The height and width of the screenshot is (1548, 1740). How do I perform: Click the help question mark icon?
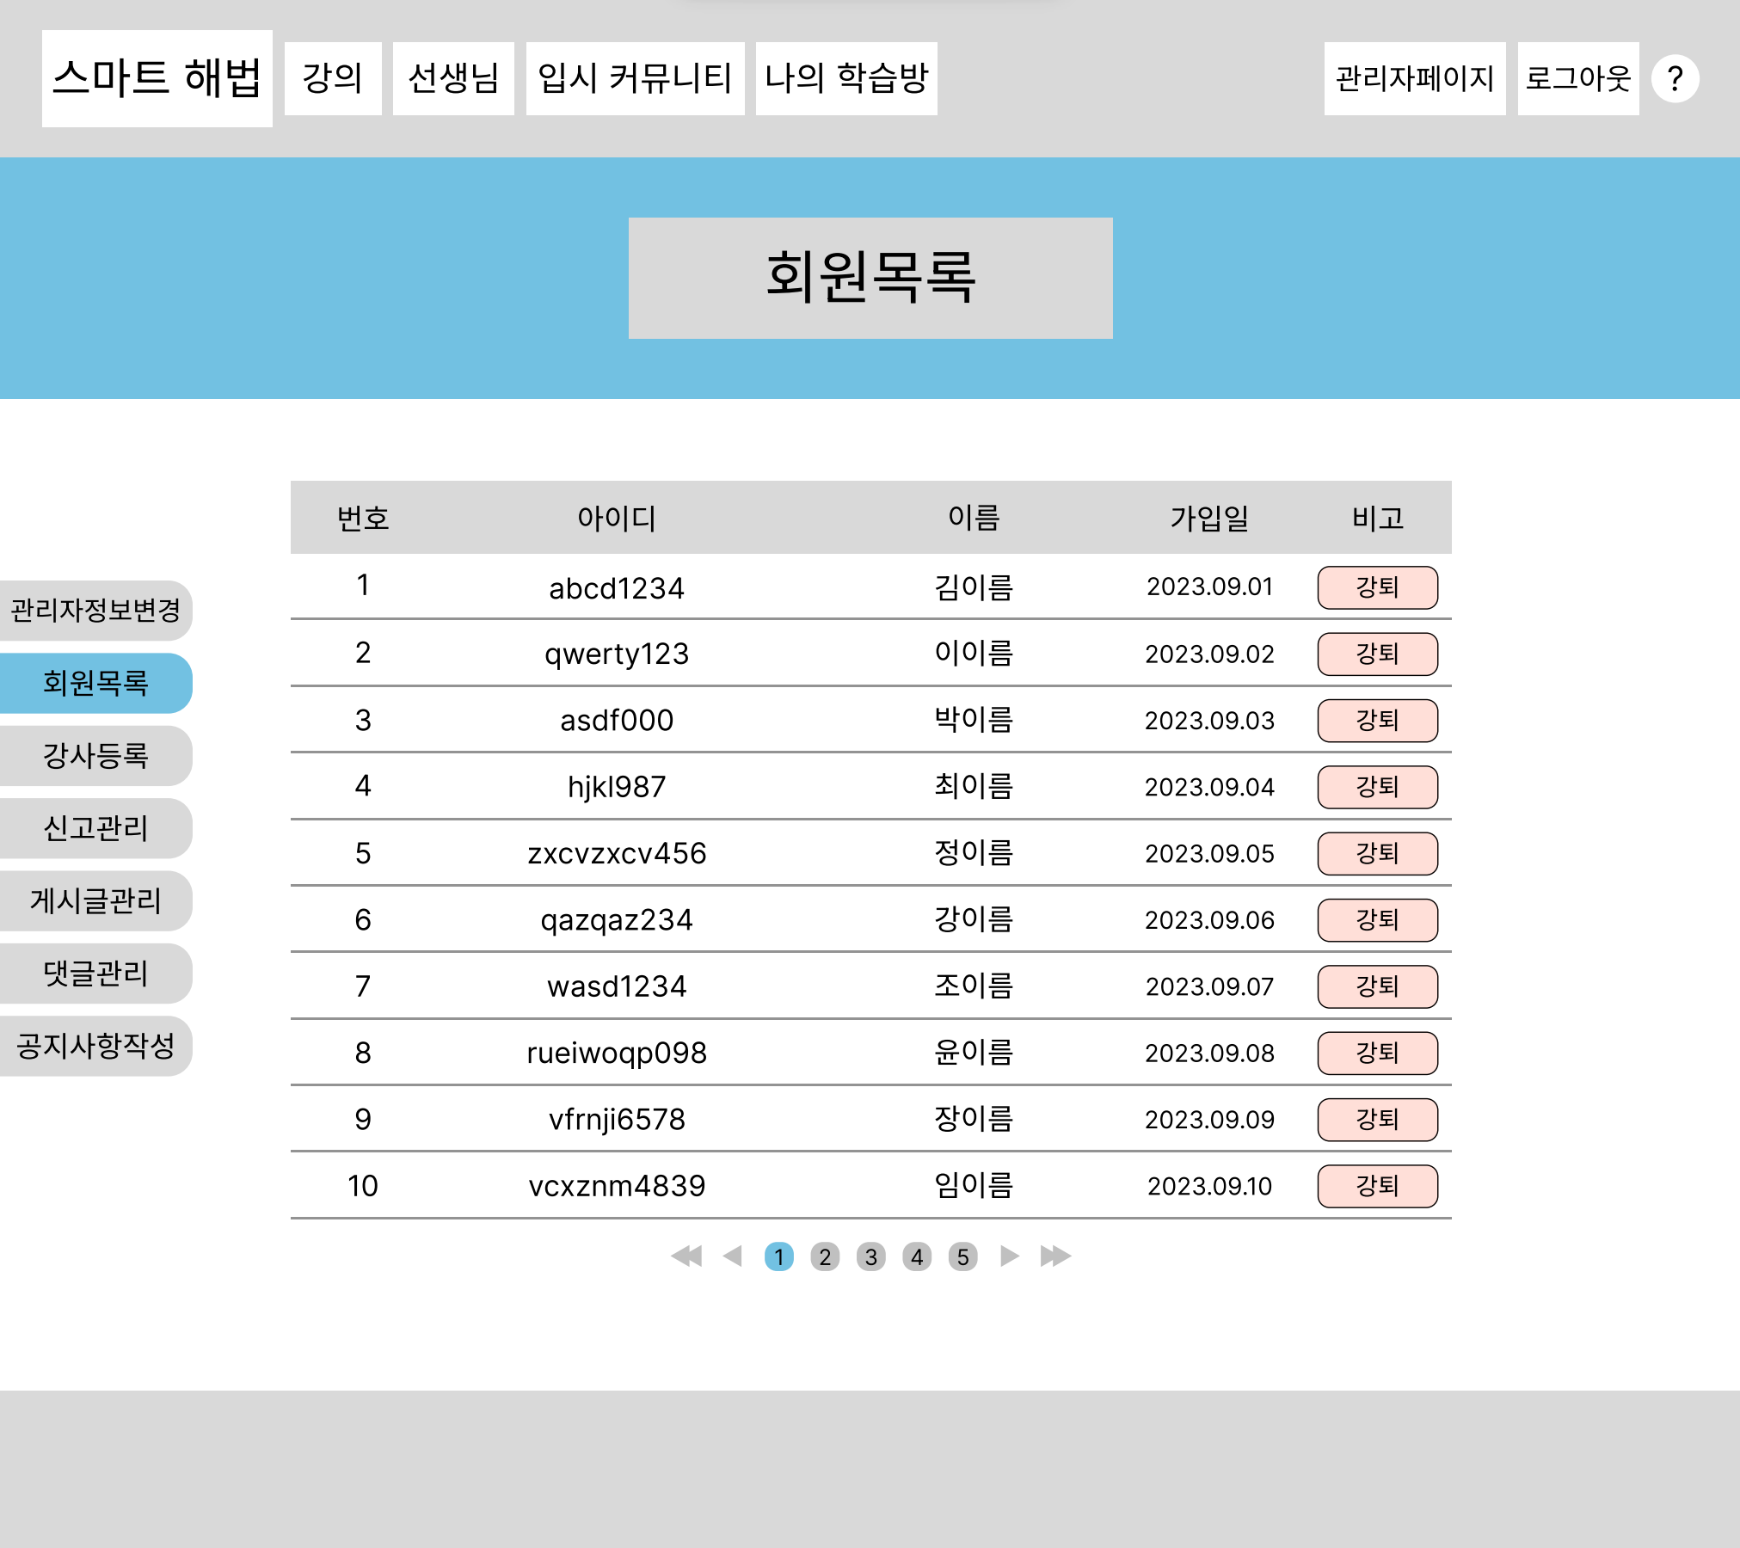[x=1675, y=79]
